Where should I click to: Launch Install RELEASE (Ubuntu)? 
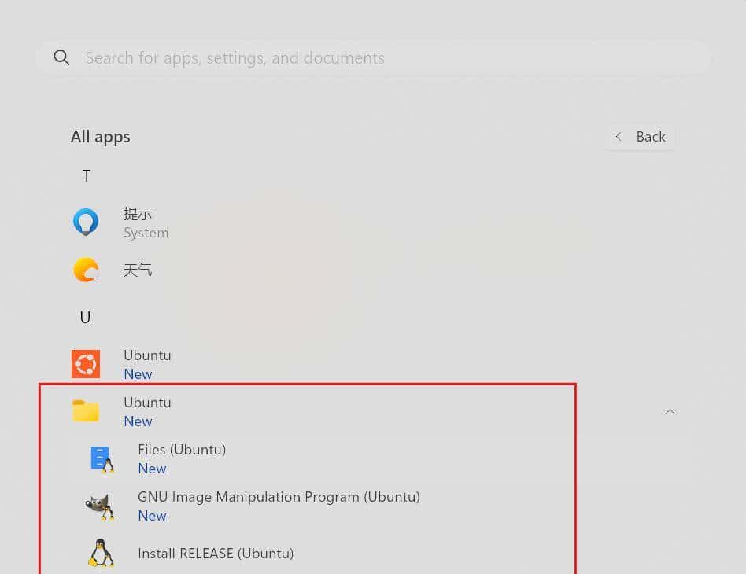point(216,553)
